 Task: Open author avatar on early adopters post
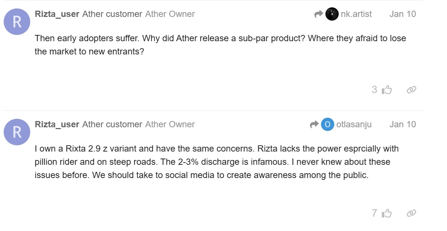coord(17,22)
